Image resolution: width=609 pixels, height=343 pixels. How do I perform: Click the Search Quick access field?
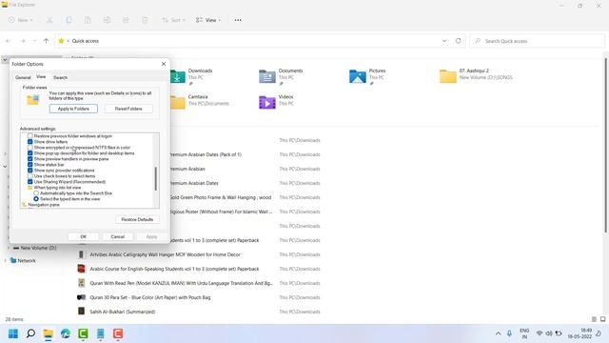pyautogui.click(x=538, y=41)
